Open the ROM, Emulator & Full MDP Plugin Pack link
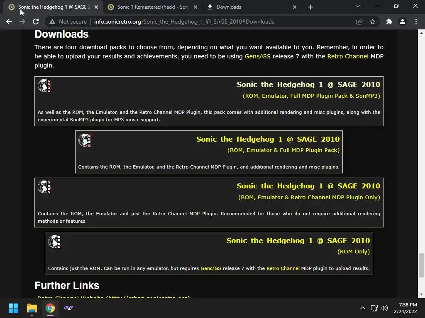Screen dimensions: 425x318 coord(283,150)
